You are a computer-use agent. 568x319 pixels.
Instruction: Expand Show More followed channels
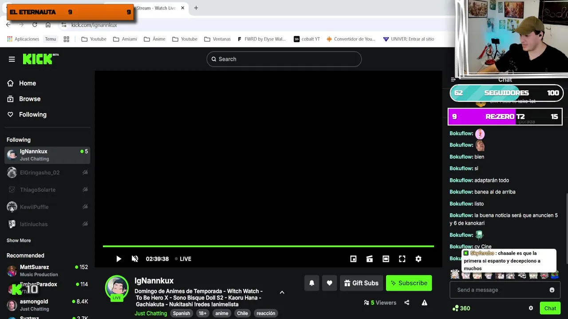click(x=19, y=241)
